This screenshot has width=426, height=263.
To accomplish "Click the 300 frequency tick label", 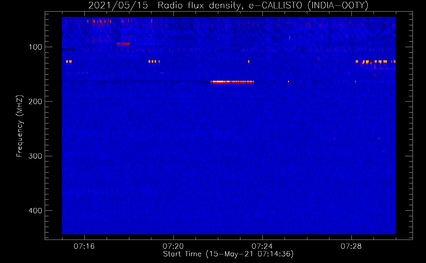I will pos(36,156).
